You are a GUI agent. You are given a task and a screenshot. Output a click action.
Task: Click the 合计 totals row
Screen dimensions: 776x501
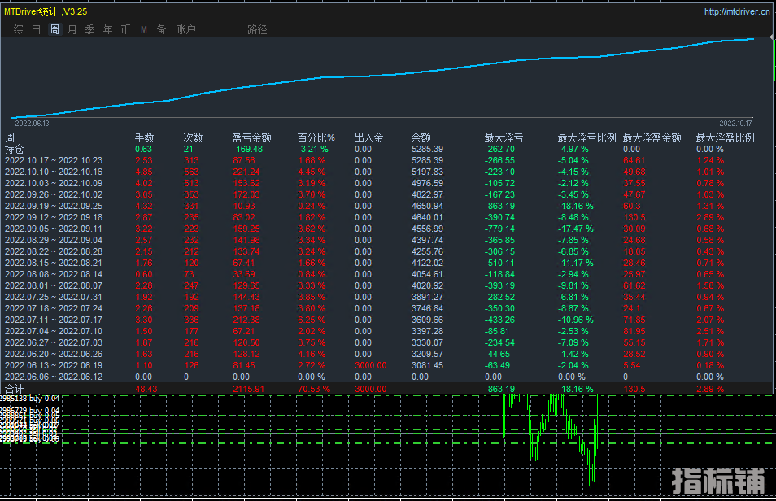(x=15, y=390)
